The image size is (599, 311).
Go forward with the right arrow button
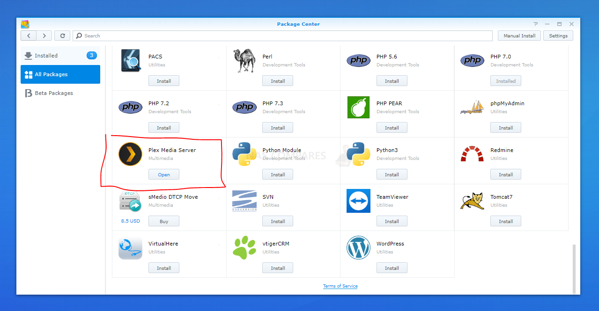[x=44, y=36]
